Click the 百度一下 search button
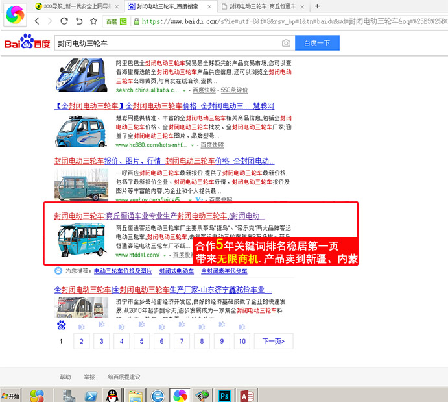Screen dimensions: 448x402 [317, 43]
